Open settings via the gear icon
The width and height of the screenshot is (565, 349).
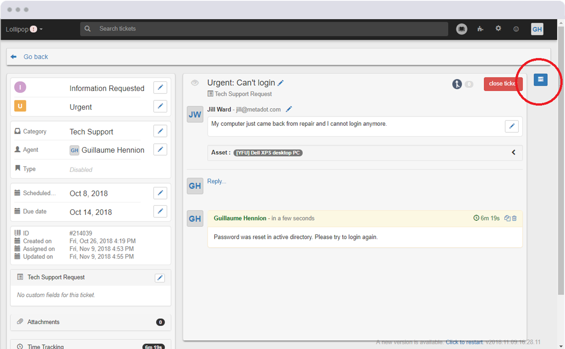[498, 28]
